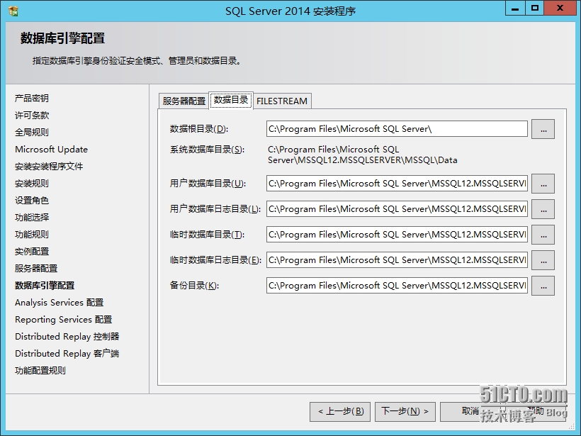Select the 实例配置 step in sidebar
The width and height of the screenshot is (581, 436).
[31, 252]
